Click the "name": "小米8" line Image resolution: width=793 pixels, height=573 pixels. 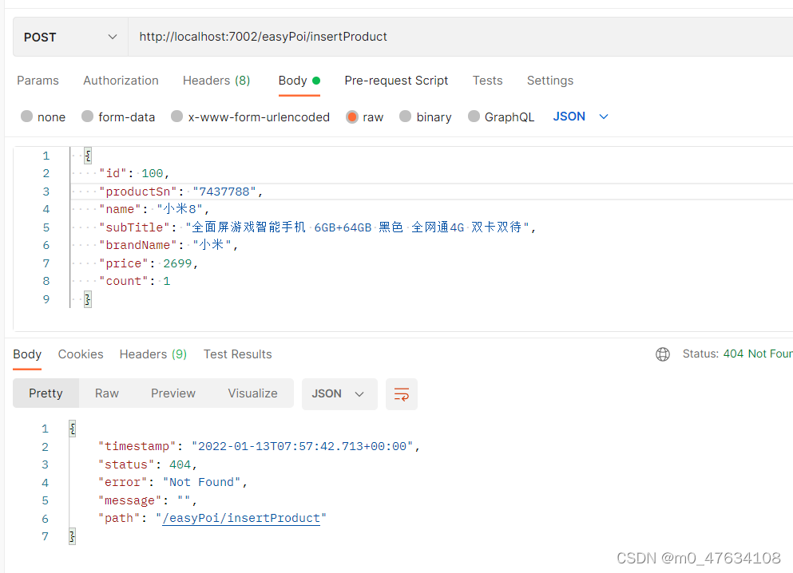coord(154,209)
